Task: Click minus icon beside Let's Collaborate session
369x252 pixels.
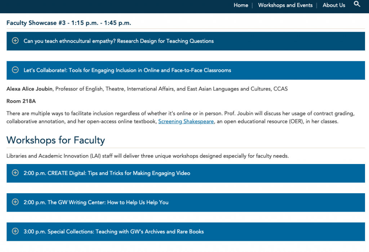Action: (x=15, y=70)
